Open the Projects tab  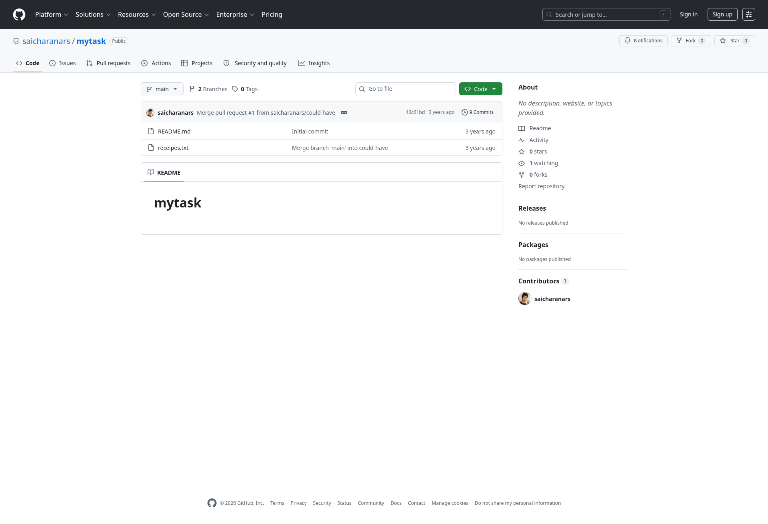pos(197,63)
